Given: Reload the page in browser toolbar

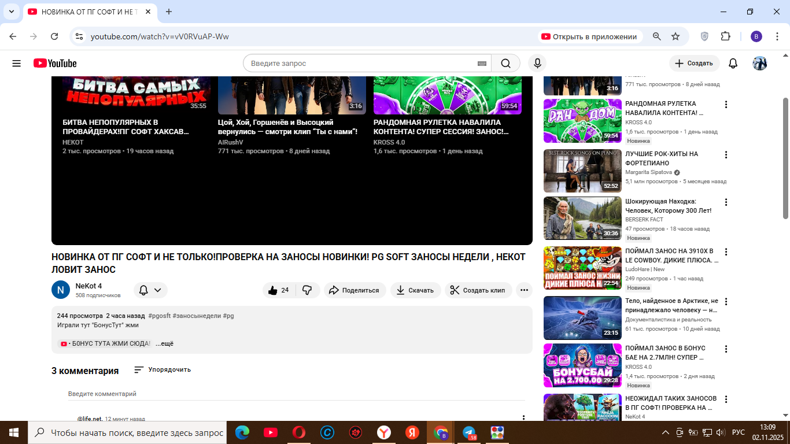Looking at the screenshot, I should click(x=54, y=36).
